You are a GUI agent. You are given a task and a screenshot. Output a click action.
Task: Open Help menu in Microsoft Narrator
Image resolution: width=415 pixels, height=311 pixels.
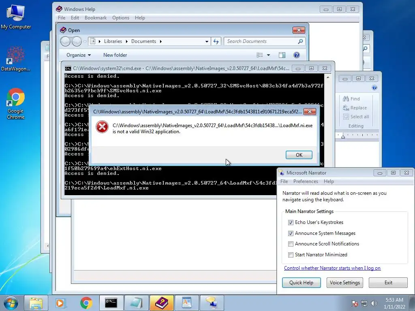pos(329,181)
